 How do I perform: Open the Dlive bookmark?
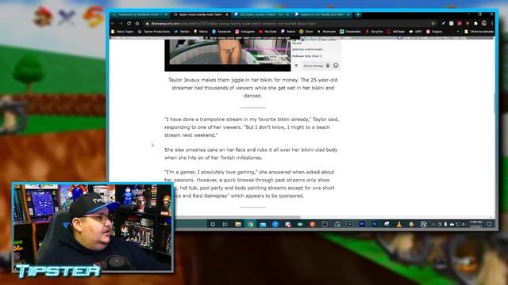(306, 32)
